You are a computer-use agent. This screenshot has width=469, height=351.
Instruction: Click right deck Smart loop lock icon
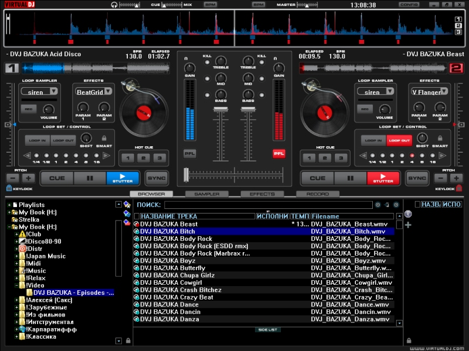click(440, 138)
